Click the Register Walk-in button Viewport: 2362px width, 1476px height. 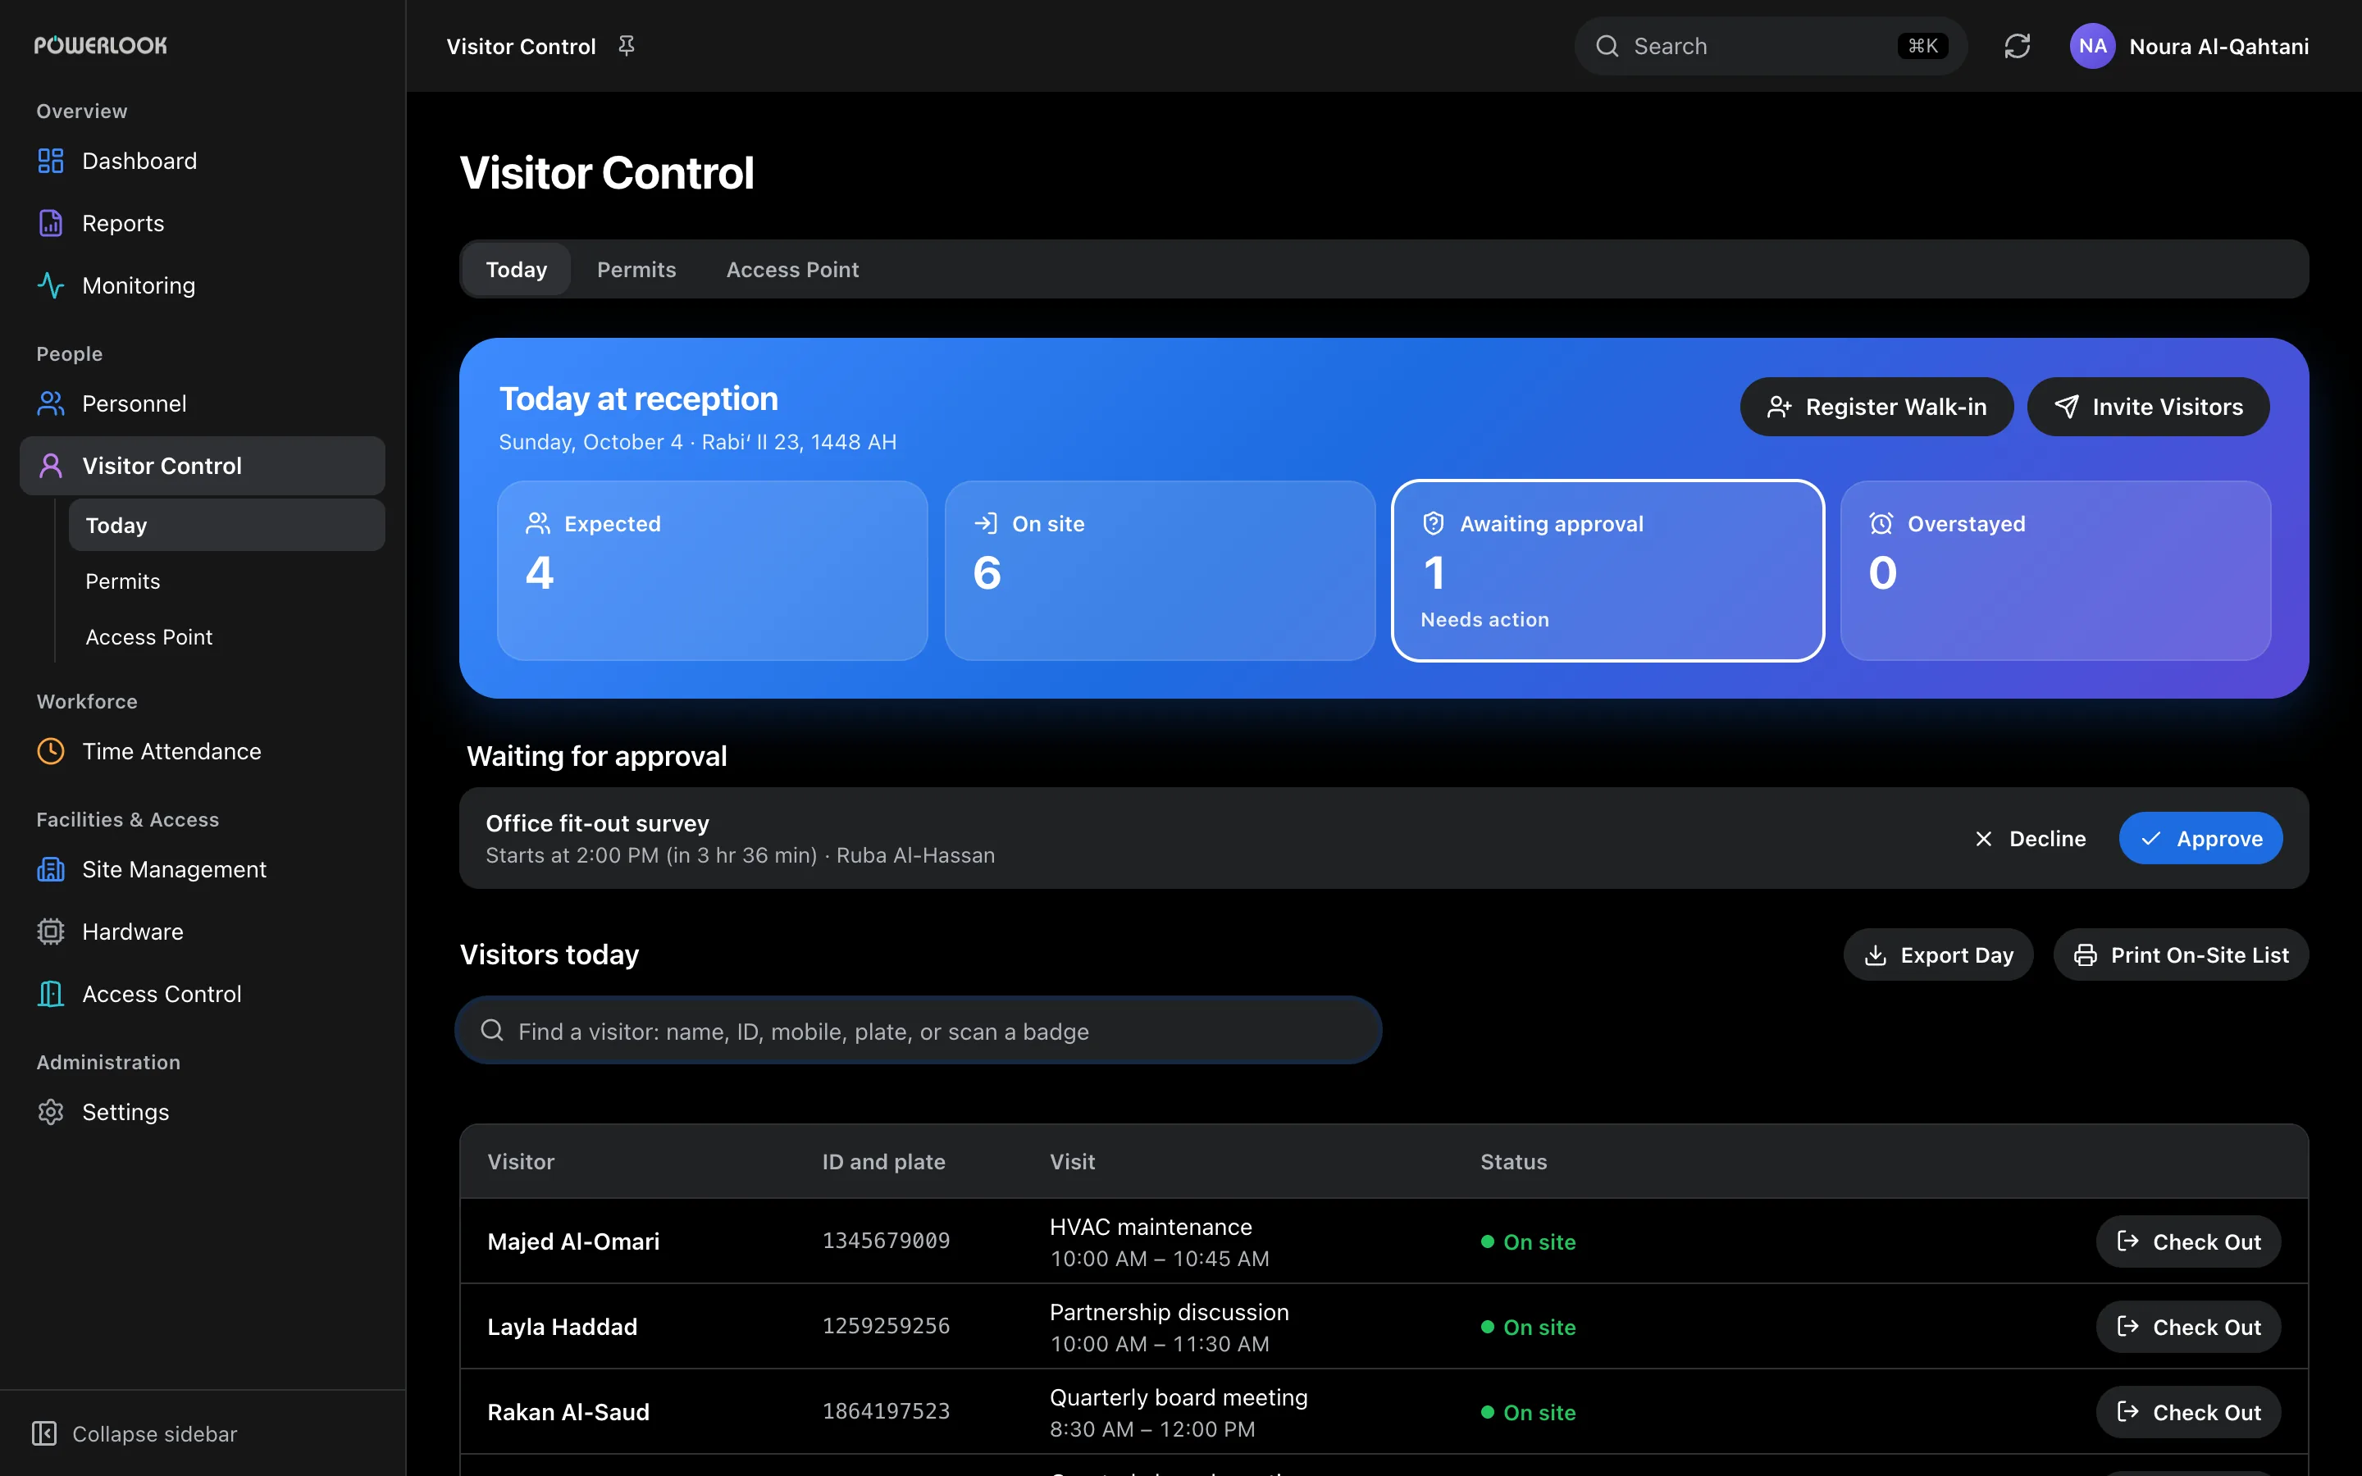(1876, 406)
